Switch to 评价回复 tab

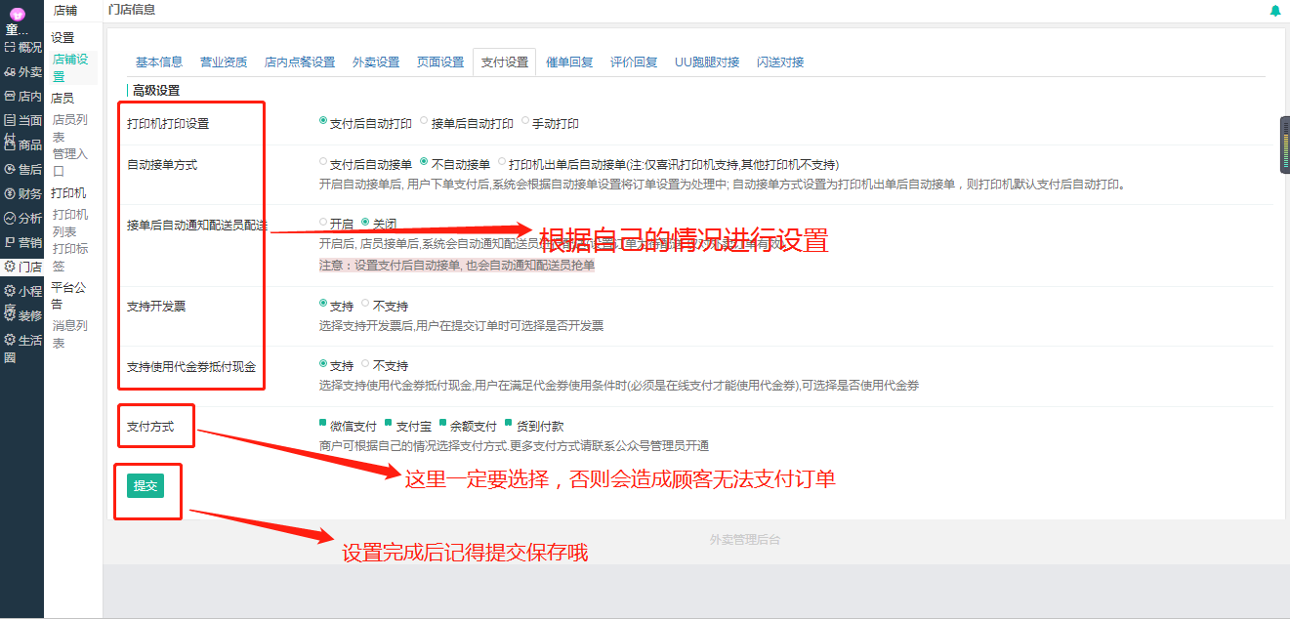pyautogui.click(x=634, y=62)
